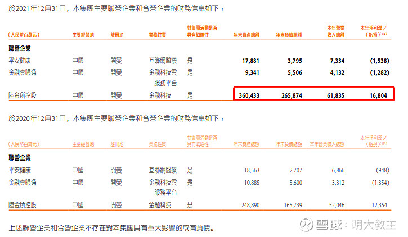This screenshot has height=237, width=408.
Task: Click the '16,804' net profit value
Action: 378,95
